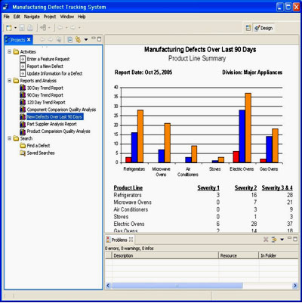302x303 pixels.
Task: Open the Problems view menu dropdown arrow
Action: click(282, 240)
